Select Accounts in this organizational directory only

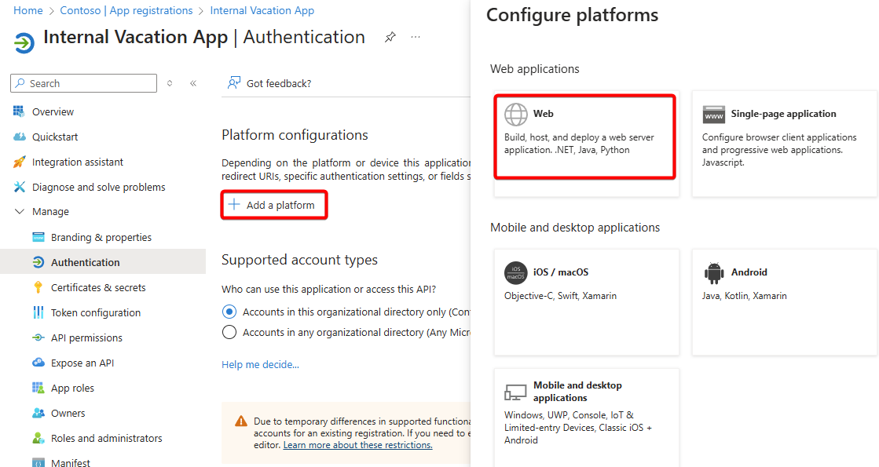click(229, 312)
